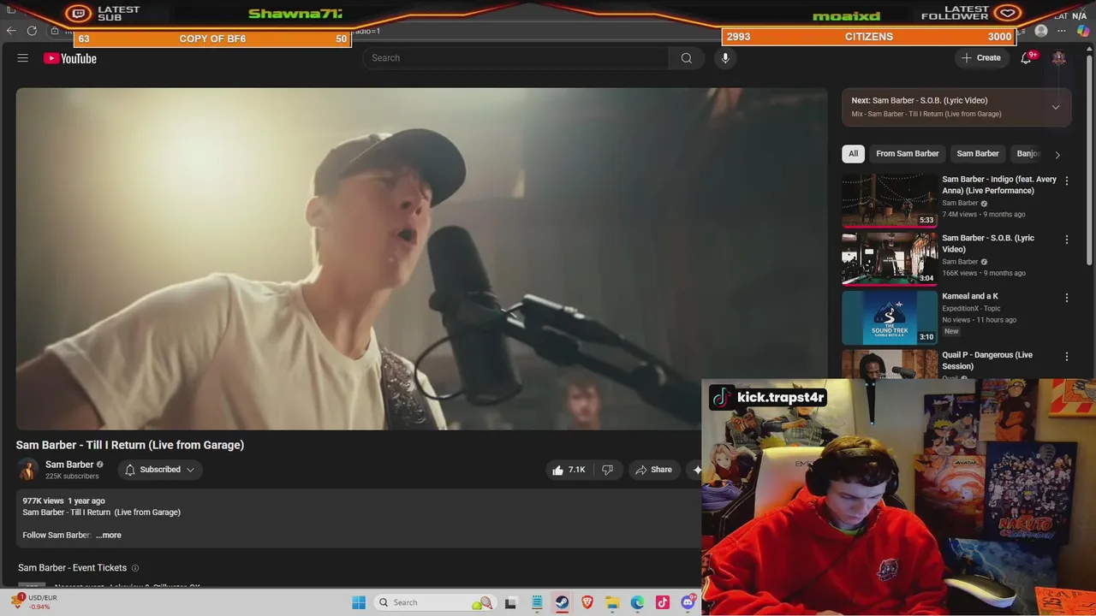Open options for S.O.B. Lyric Video
Screen dimensions: 1096x616
(x=1066, y=240)
